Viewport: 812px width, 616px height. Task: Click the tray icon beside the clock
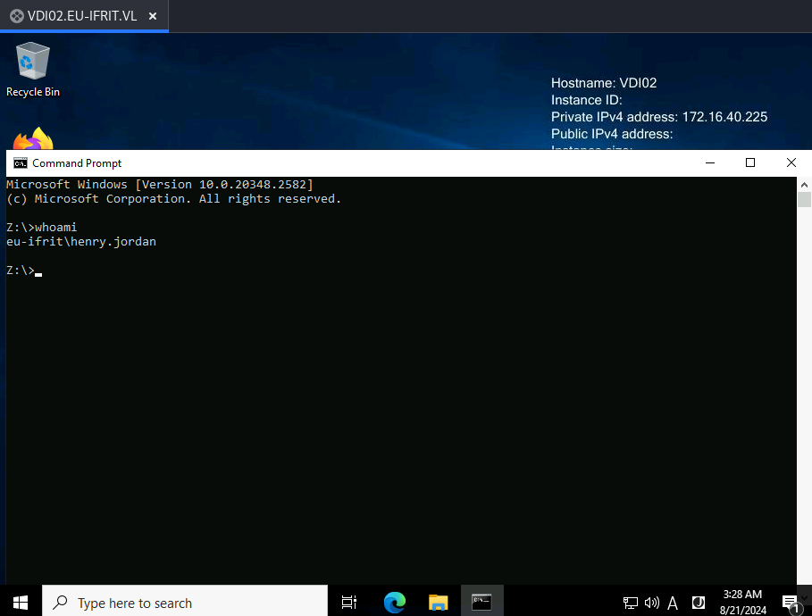point(699,603)
